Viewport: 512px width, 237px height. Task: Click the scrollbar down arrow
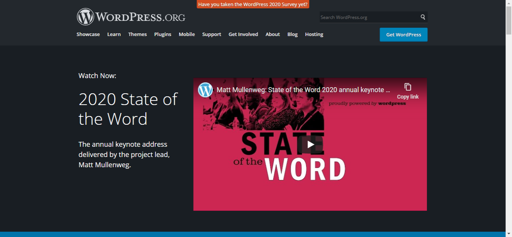click(x=509, y=234)
